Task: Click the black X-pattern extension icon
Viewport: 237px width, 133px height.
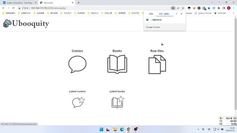Action: [199, 8]
